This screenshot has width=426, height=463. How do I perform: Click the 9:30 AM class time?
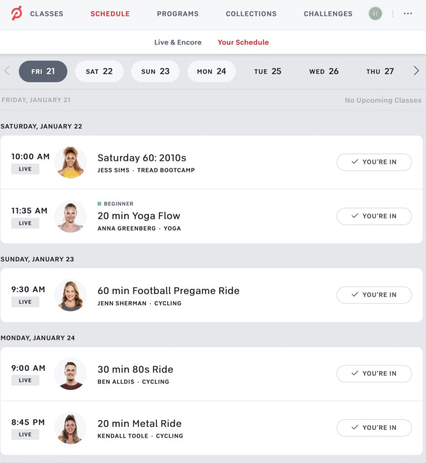28,289
